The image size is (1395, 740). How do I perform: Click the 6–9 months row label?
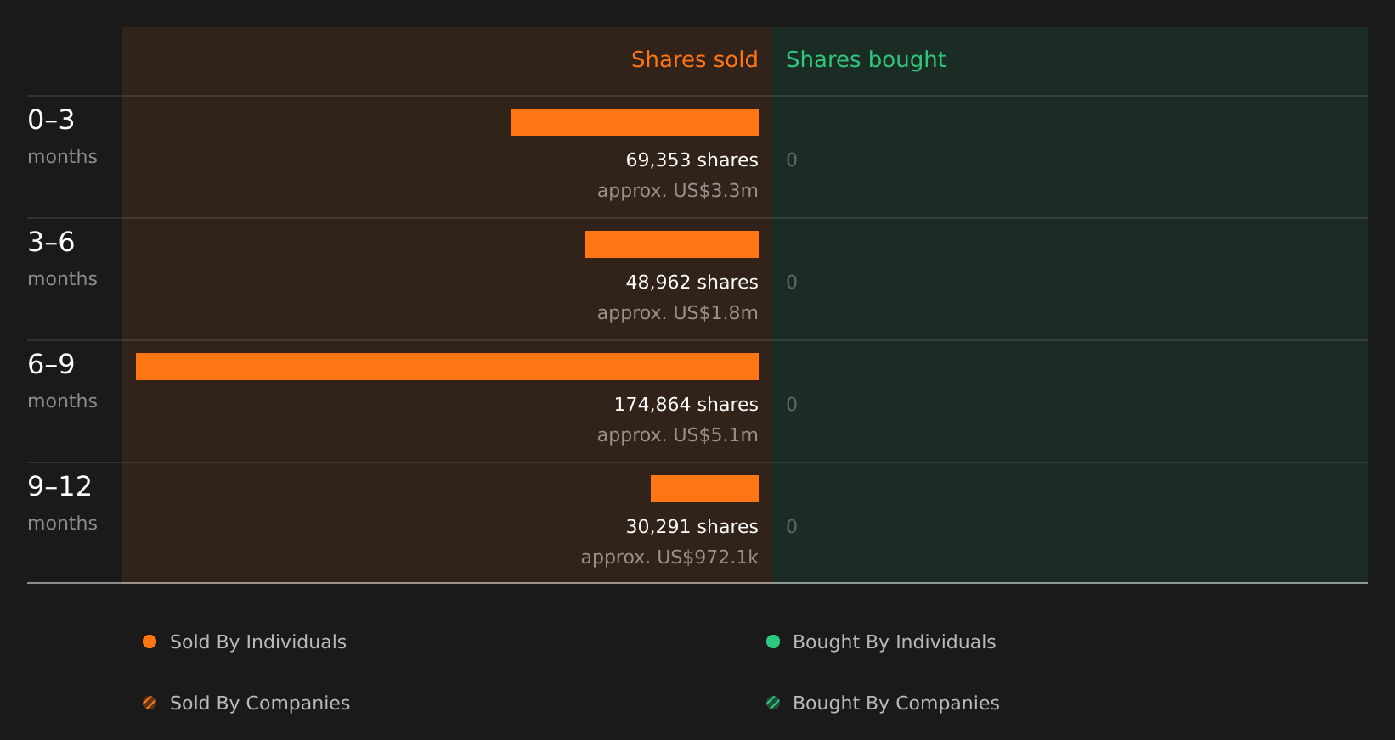coord(62,381)
